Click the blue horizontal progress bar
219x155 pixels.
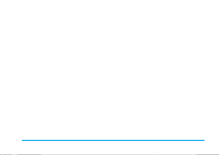pyautogui.click(x=113, y=140)
